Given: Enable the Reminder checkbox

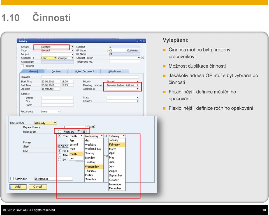Looking at the screenshot, I should click(x=12, y=179).
